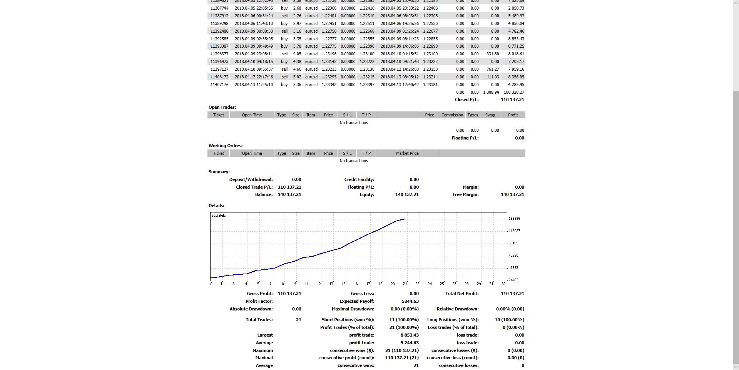Click the scrollbar down arrow
739x370 pixels.
pyautogui.click(x=736, y=367)
